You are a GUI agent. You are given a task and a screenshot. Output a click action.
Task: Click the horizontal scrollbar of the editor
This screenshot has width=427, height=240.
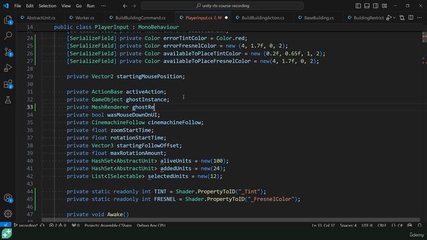[x=231, y=219]
